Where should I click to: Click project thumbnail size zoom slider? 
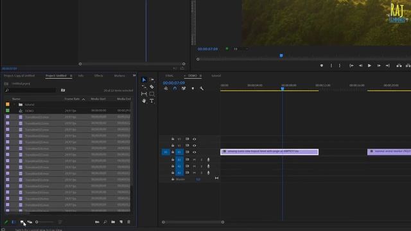click(44, 222)
